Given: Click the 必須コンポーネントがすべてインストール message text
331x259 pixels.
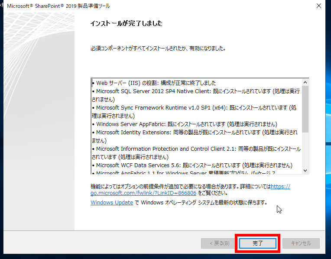Looking at the screenshot, I should 158,49.
